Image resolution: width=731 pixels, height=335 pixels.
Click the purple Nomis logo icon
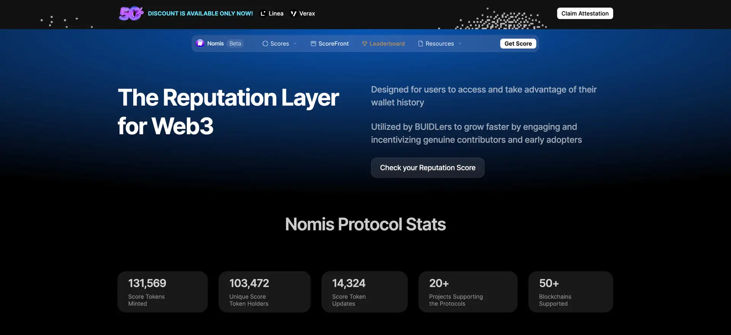point(200,43)
